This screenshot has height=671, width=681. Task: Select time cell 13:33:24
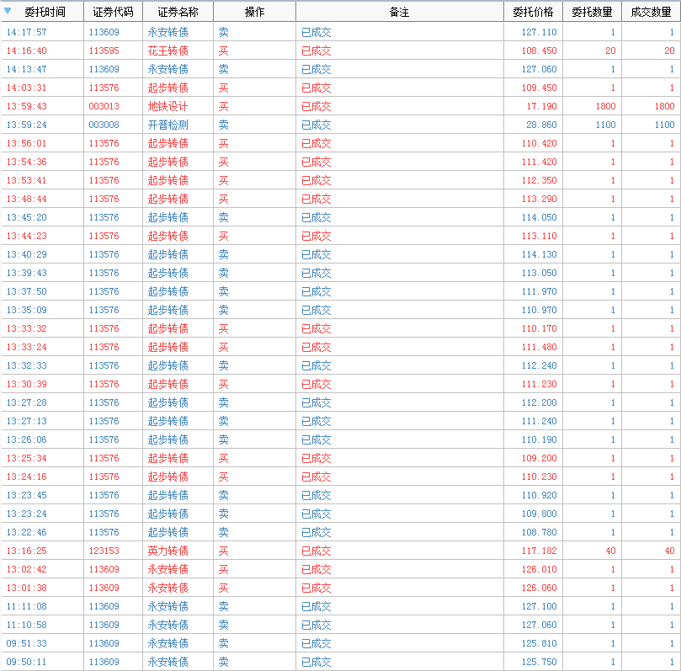pyautogui.click(x=26, y=347)
